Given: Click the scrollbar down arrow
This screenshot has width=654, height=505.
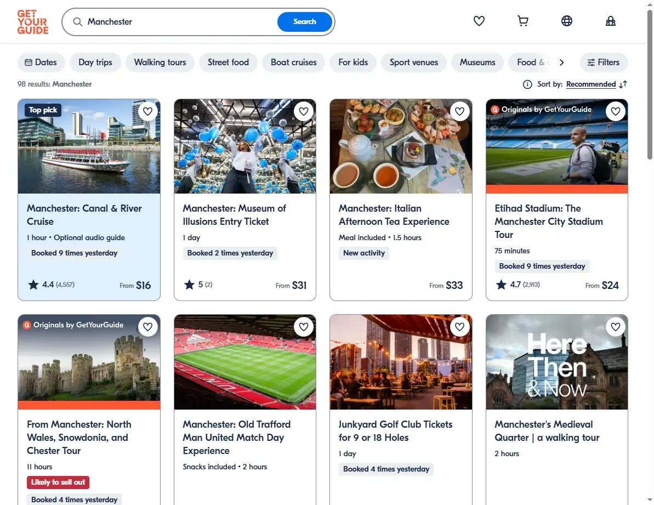Looking at the screenshot, I should (x=650, y=500).
